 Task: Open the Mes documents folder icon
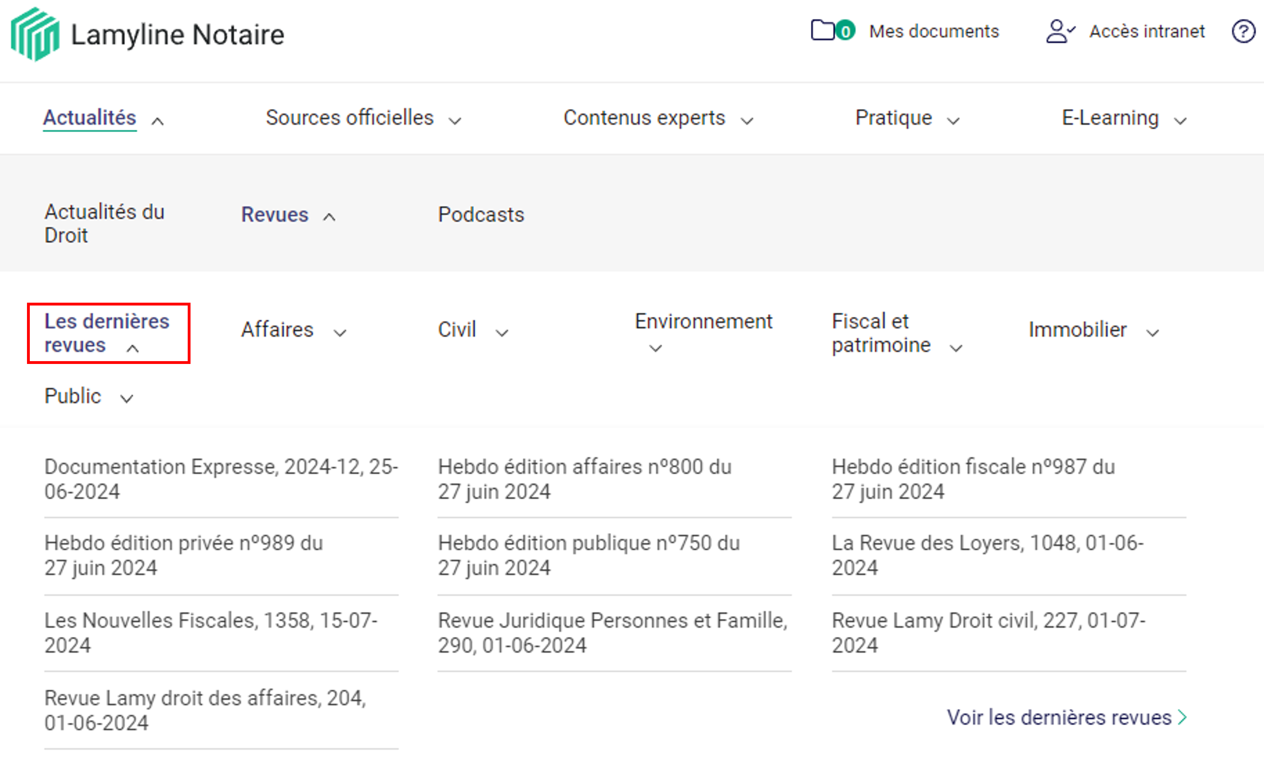pyautogui.click(x=822, y=30)
